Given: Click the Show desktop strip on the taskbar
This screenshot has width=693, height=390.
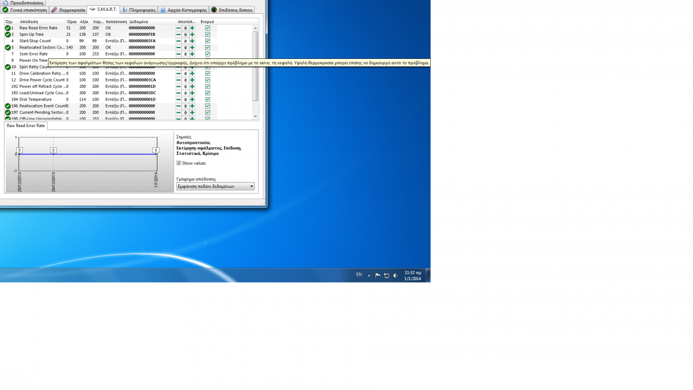Looking at the screenshot, I should click(x=428, y=275).
